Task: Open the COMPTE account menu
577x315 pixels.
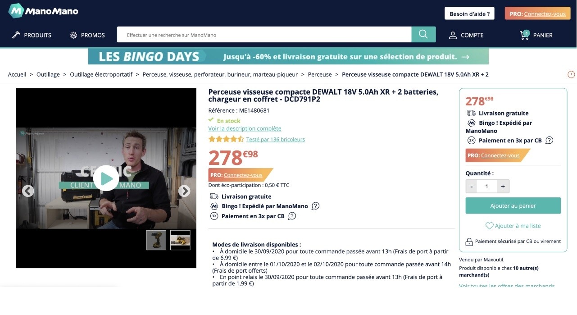Action: point(466,35)
